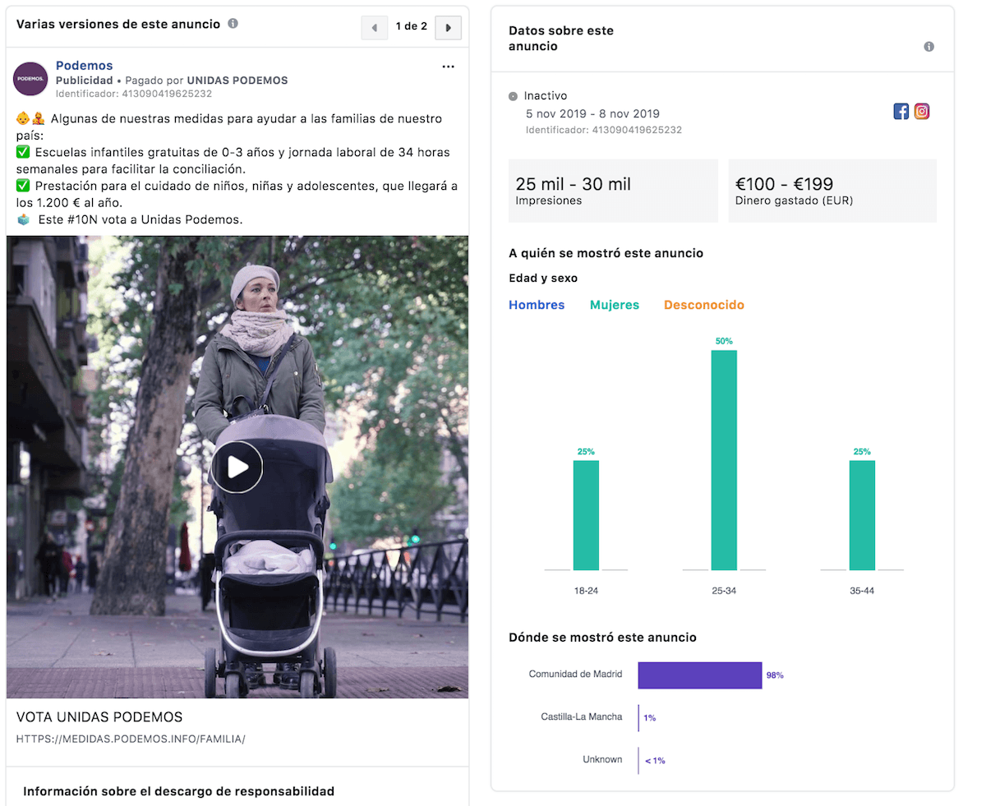Click the '€100 - €199' spend box
The height and width of the screenshot is (806, 986).
[x=832, y=191]
